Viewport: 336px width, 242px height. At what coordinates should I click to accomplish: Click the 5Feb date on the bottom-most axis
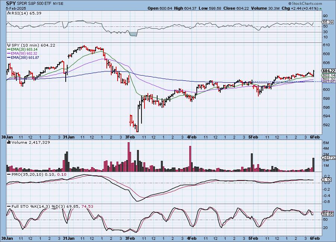click(253, 238)
